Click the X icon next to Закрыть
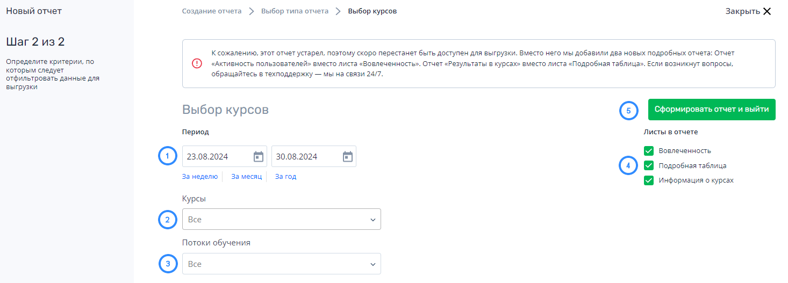 pos(766,11)
